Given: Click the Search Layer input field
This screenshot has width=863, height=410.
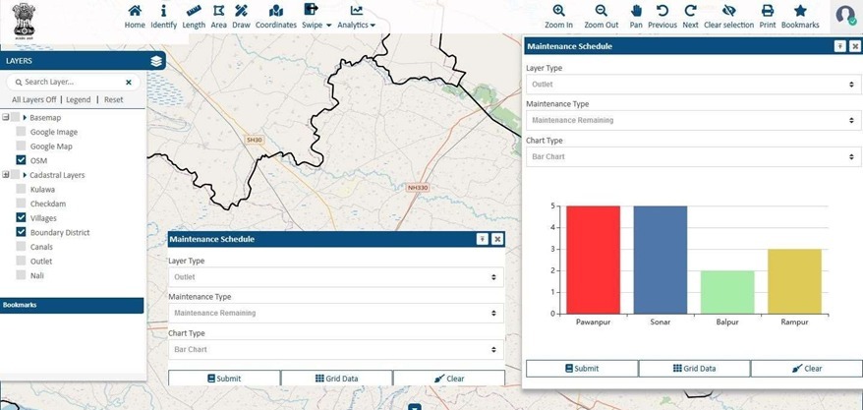Looking at the screenshot, I should tap(72, 83).
